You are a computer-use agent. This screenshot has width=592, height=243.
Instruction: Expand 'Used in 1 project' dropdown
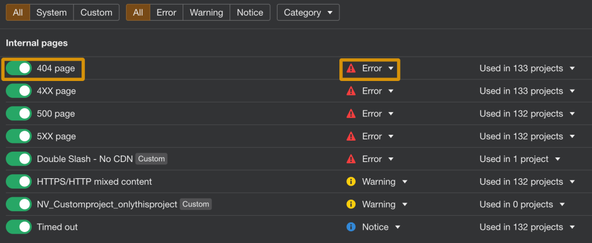coord(557,159)
